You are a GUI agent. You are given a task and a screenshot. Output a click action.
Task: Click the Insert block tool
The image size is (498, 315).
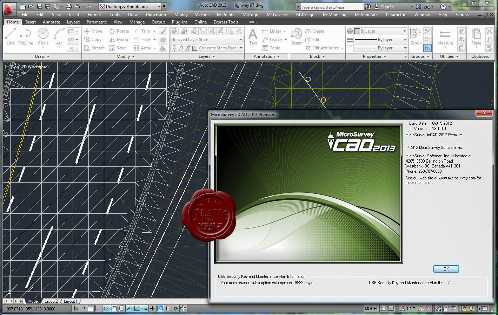297,37
